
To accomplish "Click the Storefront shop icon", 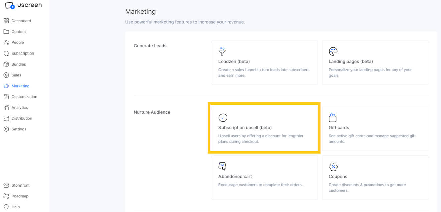I will (x=6, y=185).
